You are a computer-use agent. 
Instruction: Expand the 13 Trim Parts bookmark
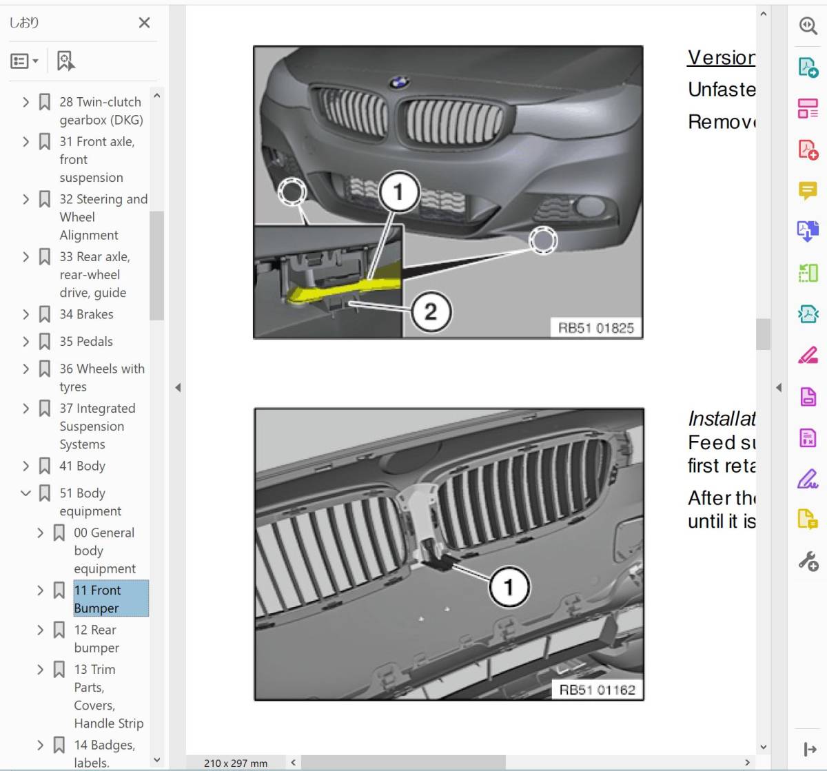click(x=40, y=670)
